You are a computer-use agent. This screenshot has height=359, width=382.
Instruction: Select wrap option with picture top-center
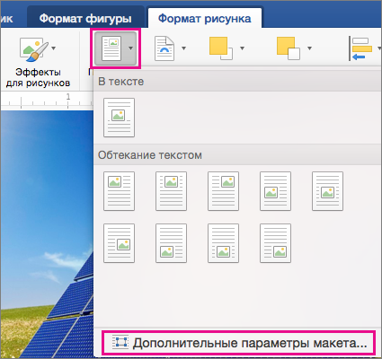point(171,191)
